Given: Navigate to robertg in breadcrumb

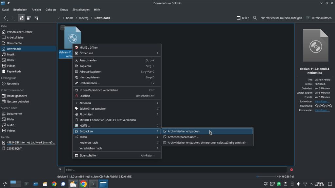Looking at the screenshot, I should tap(83, 18).
